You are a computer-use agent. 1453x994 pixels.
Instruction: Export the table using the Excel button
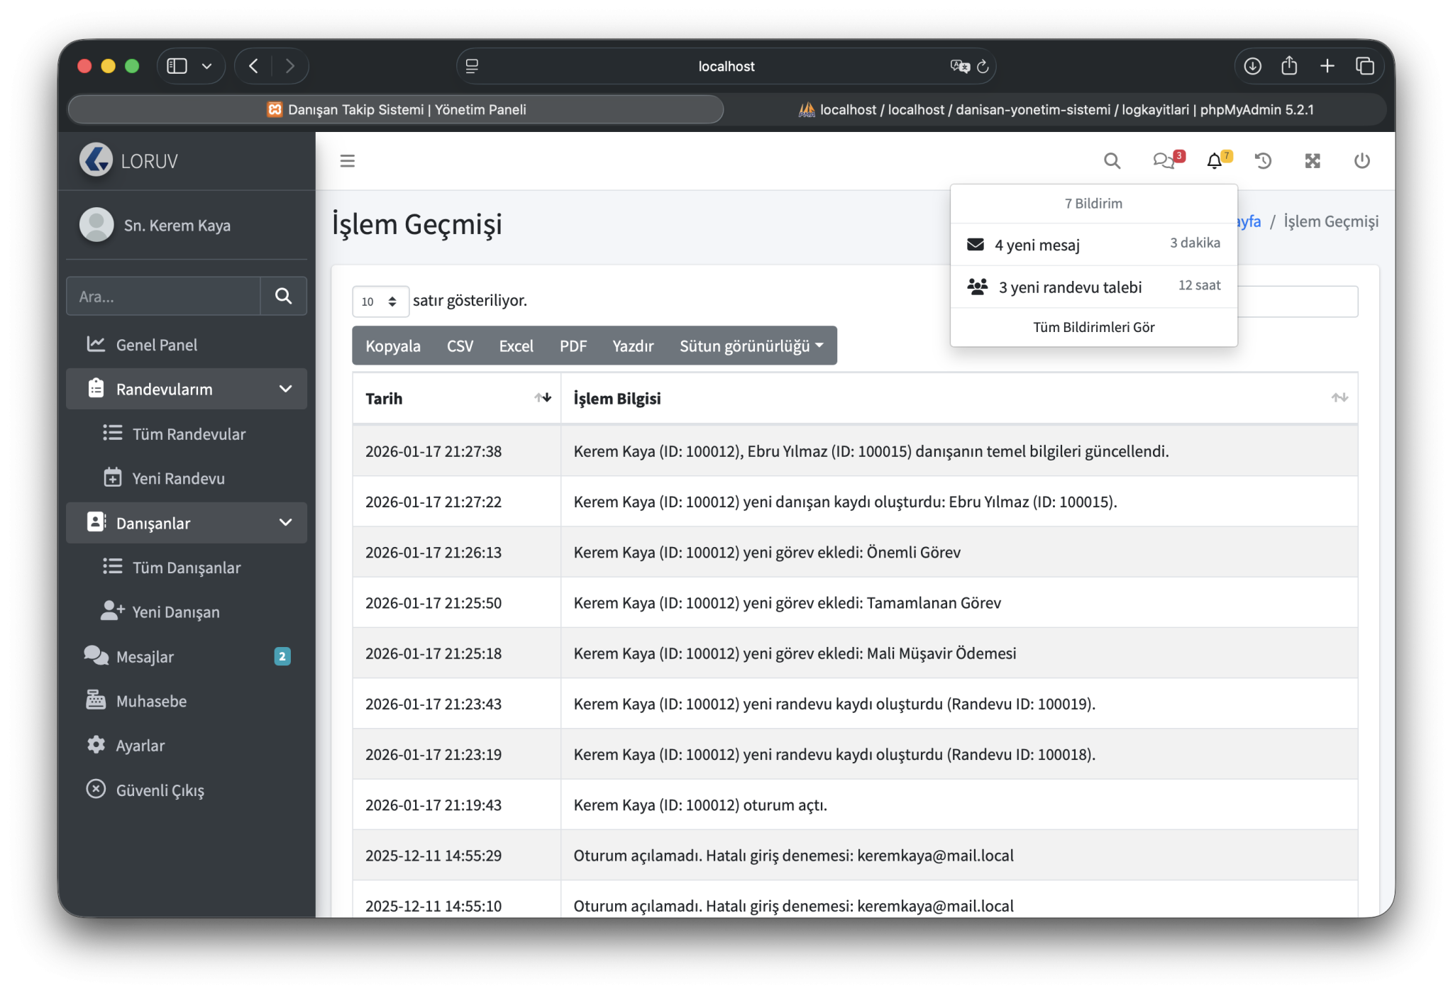pos(515,346)
